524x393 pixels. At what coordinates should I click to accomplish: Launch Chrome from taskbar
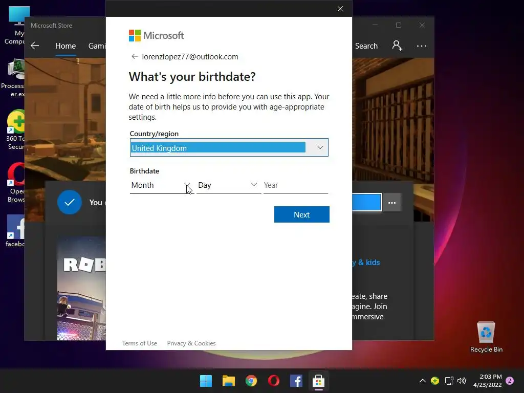tap(251, 381)
